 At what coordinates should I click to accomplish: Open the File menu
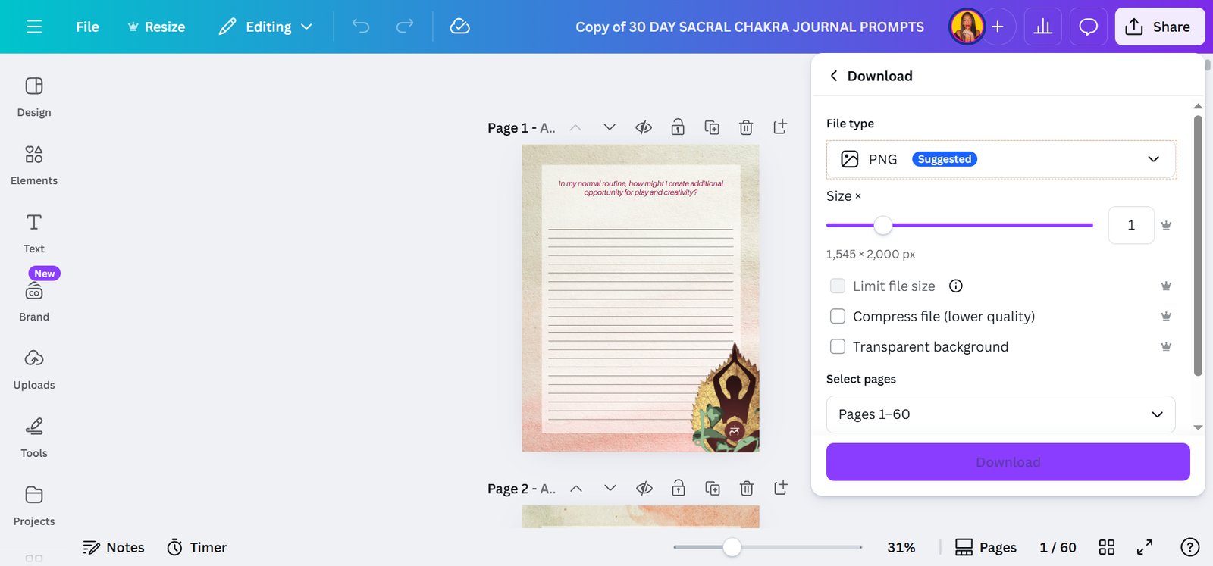[87, 27]
